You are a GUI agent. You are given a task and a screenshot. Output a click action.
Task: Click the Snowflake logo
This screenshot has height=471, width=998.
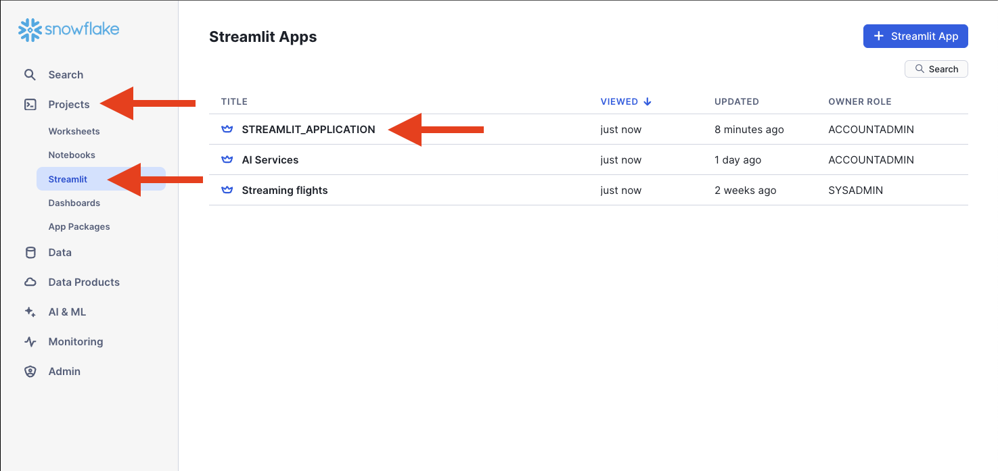(69, 29)
